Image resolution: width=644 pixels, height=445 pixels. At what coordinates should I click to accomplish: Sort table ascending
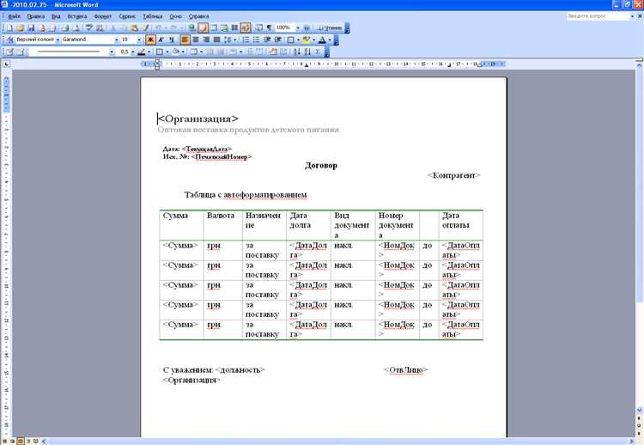coord(296,52)
